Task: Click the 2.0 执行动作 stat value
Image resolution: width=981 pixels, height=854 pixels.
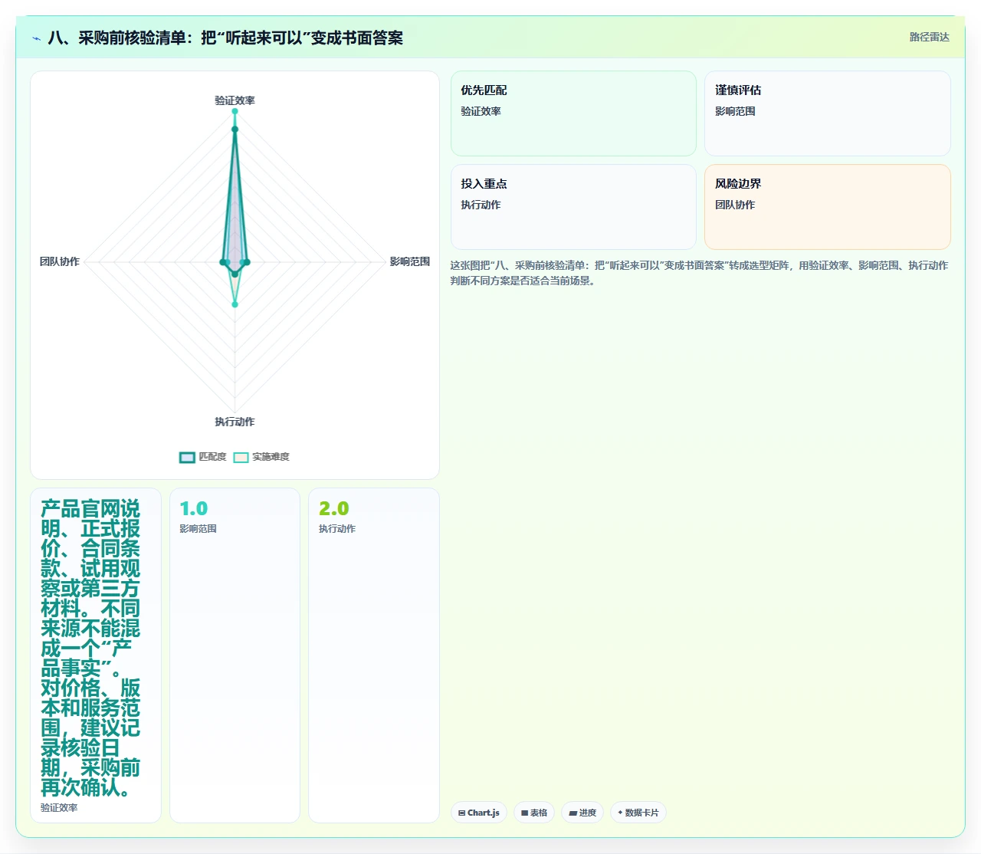Action: click(333, 509)
